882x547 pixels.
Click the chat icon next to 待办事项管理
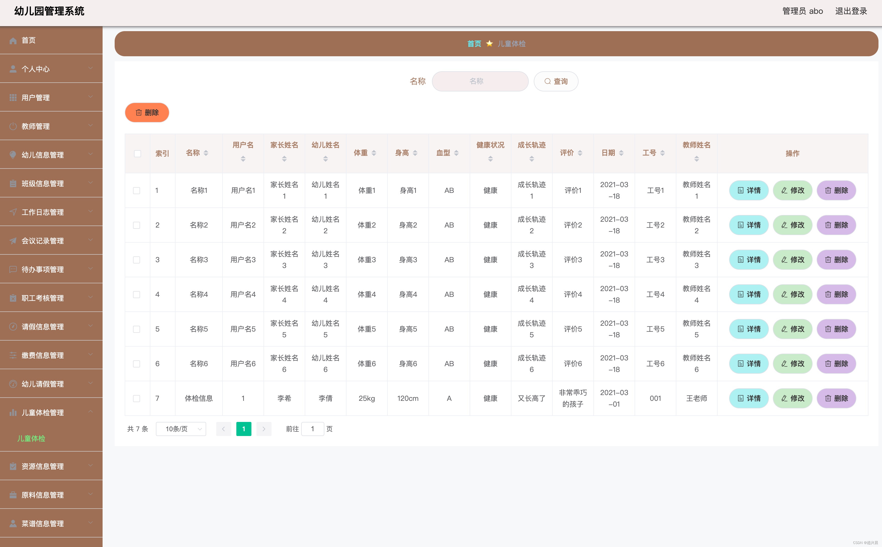coord(13,269)
